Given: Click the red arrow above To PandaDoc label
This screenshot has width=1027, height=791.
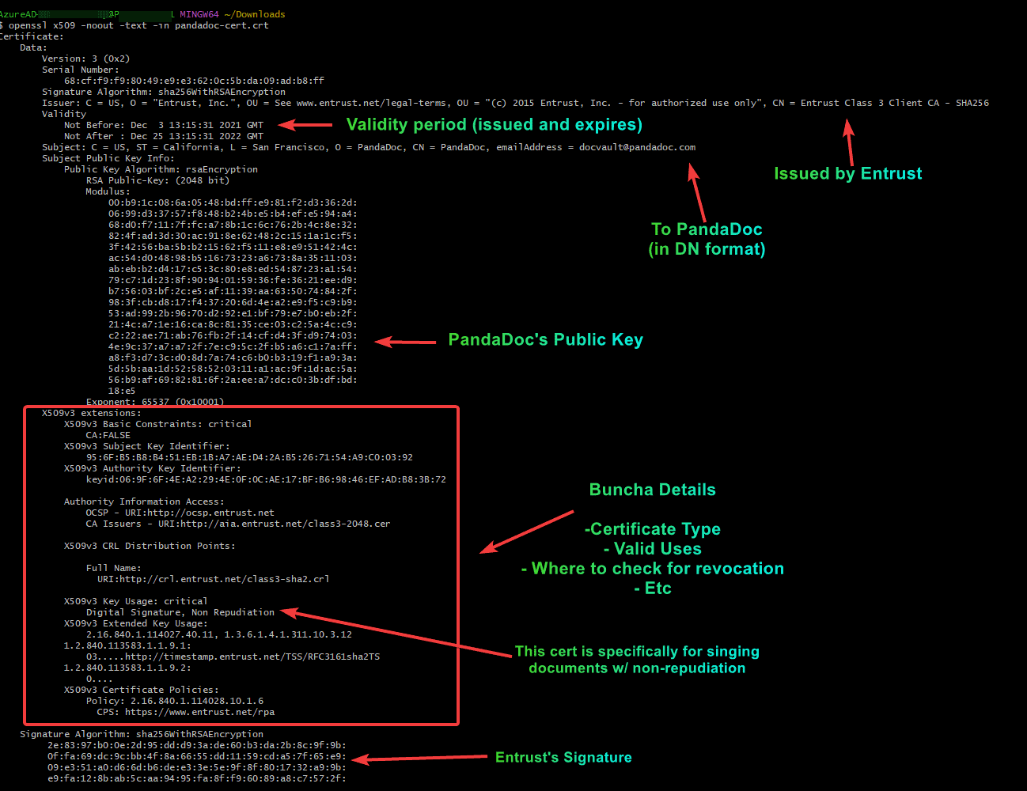Looking at the screenshot, I should point(696,192).
